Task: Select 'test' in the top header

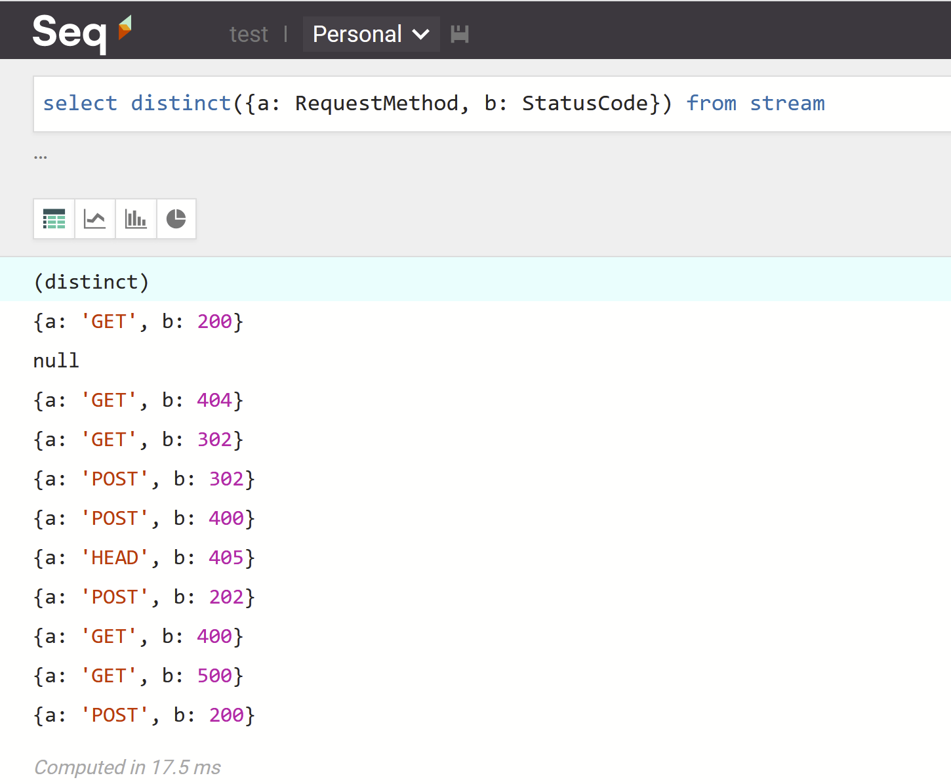Action: [249, 34]
